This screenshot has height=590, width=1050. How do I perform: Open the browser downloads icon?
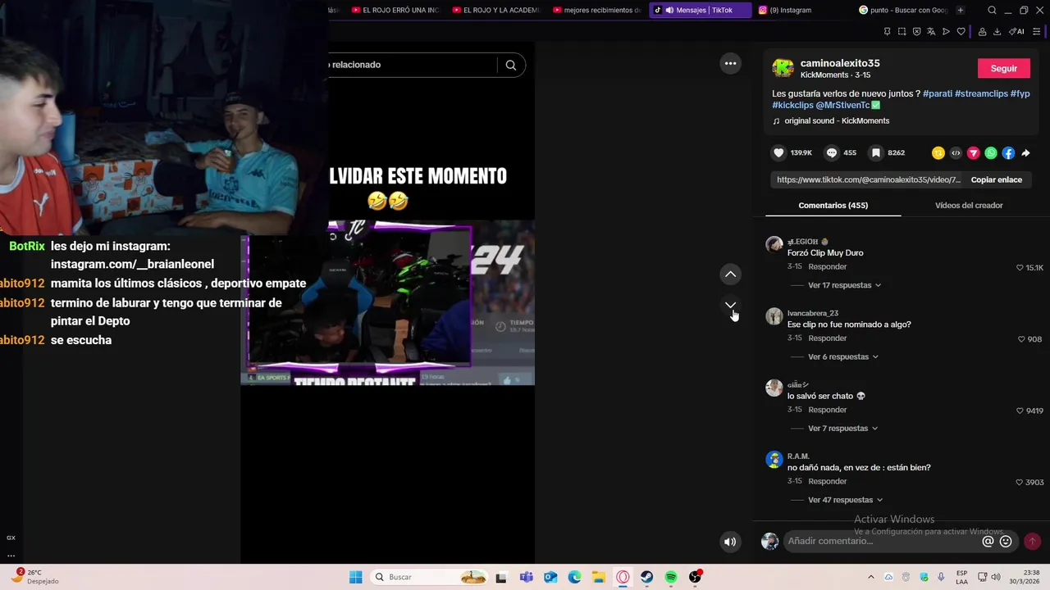click(997, 32)
